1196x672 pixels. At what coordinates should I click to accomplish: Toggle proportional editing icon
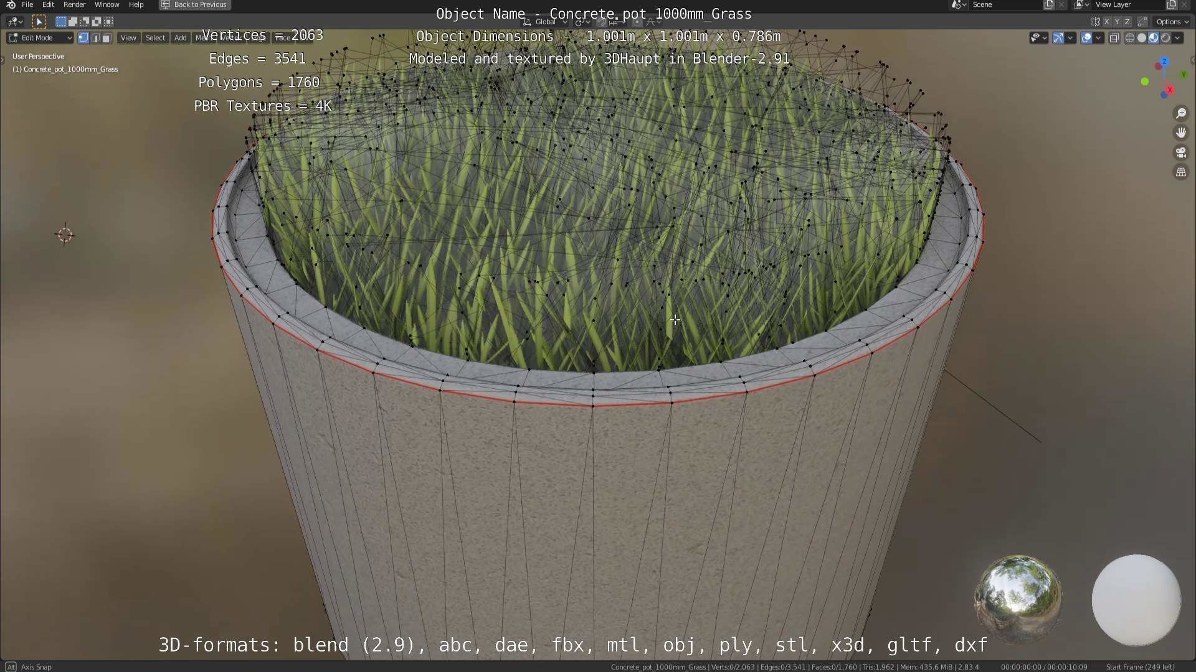(637, 22)
